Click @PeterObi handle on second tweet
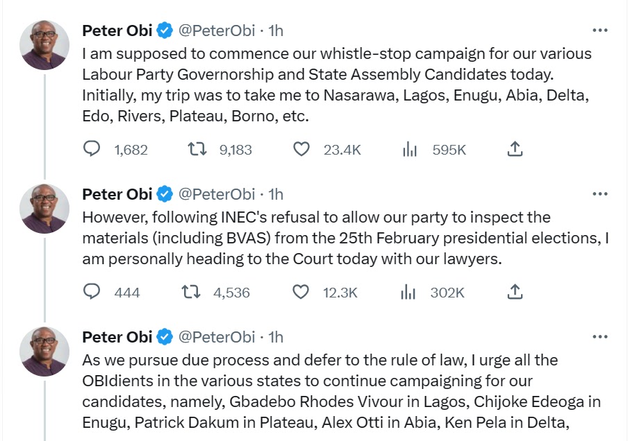The image size is (628, 441). [217, 194]
